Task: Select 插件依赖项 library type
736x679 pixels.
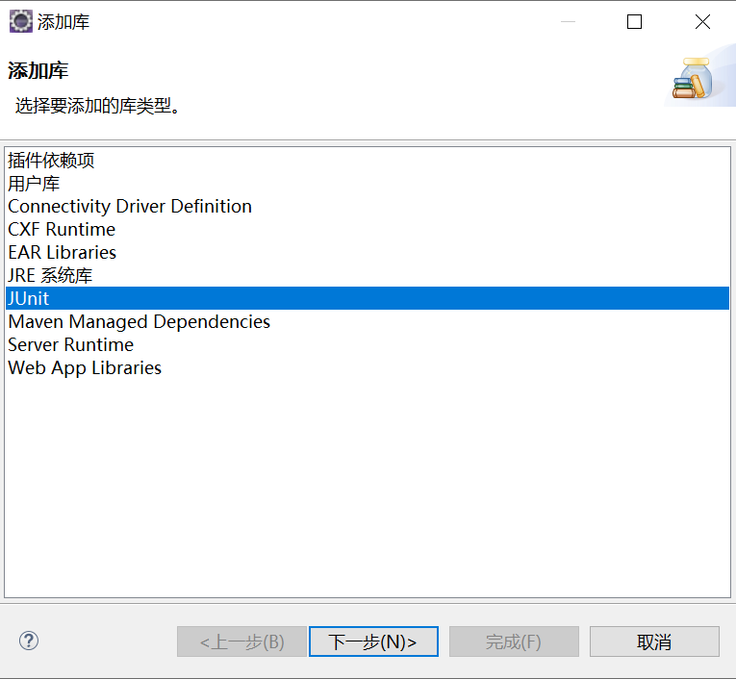Action: [x=368, y=161]
